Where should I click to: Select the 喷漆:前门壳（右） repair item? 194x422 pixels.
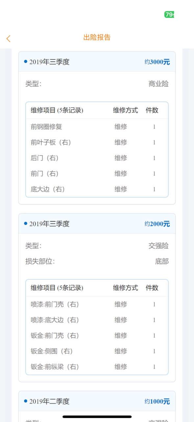pyautogui.click(x=55, y=304)
